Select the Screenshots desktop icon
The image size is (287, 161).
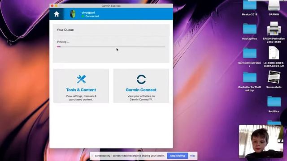coord(274,77)
